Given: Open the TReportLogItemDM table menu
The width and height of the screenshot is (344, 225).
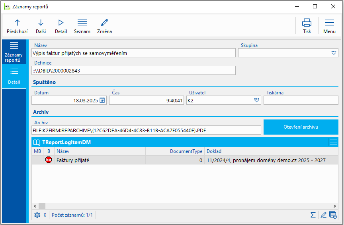Looking at the screenshot, I should [x=333, y=142].
